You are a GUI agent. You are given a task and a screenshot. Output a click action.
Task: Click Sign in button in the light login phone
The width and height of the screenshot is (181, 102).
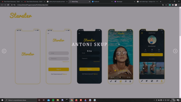tap(59, 69)
